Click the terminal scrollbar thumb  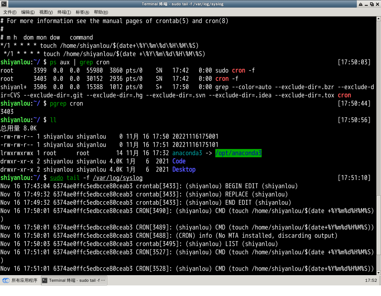click(x=379, y=225)
